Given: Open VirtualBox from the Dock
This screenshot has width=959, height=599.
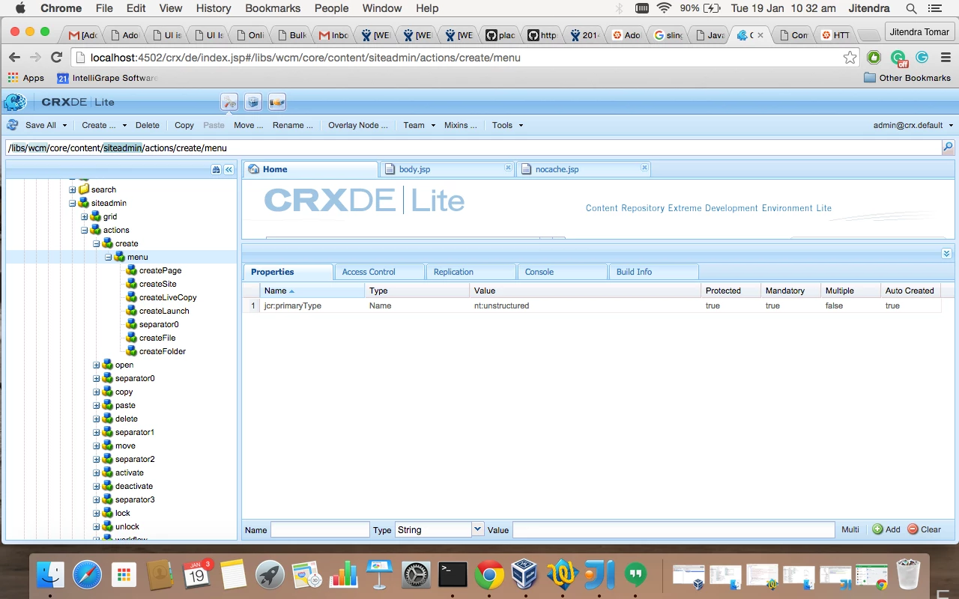Looking at the screenshot, I should pos(526,575).
